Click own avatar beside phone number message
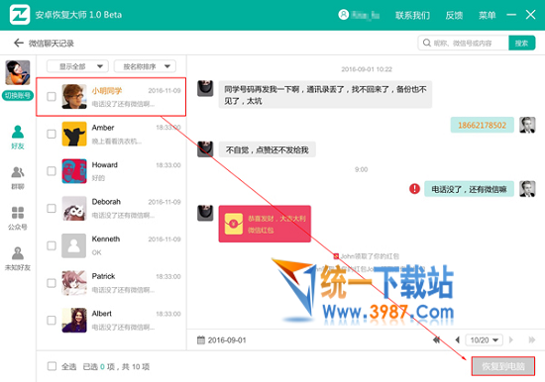This screenshot has height=382, width=545. 527,125
